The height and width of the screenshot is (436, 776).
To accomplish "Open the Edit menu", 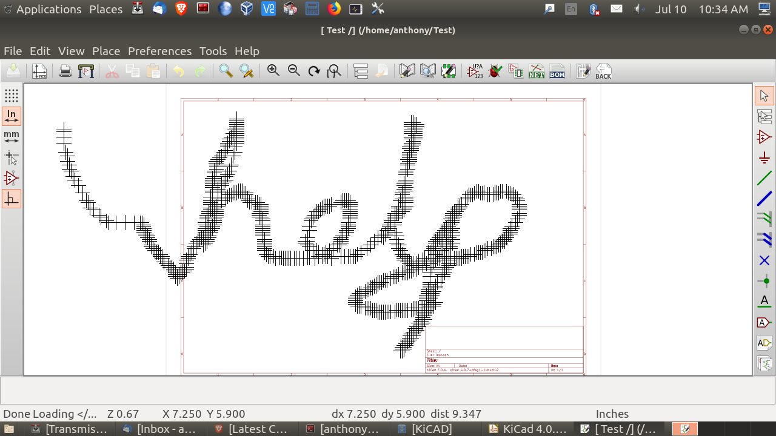I will pyautogui.click(x=40, y=51).
